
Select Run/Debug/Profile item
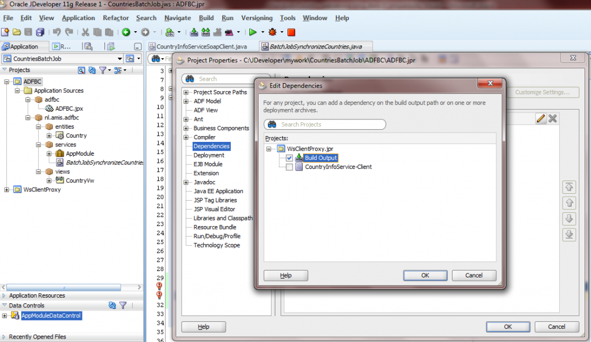point(217,236)
